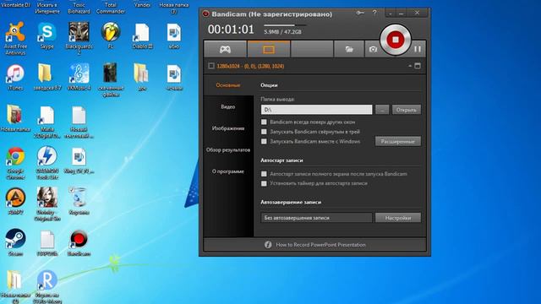The image size is (541, 304).
Task: Switch to the Видео tab
Action: 228,107
